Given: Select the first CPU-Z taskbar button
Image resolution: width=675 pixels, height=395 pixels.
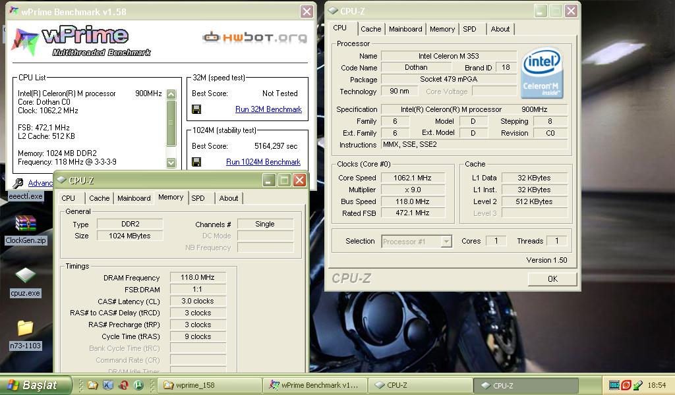Looking at the screenshot, I should tap(421, 385).
